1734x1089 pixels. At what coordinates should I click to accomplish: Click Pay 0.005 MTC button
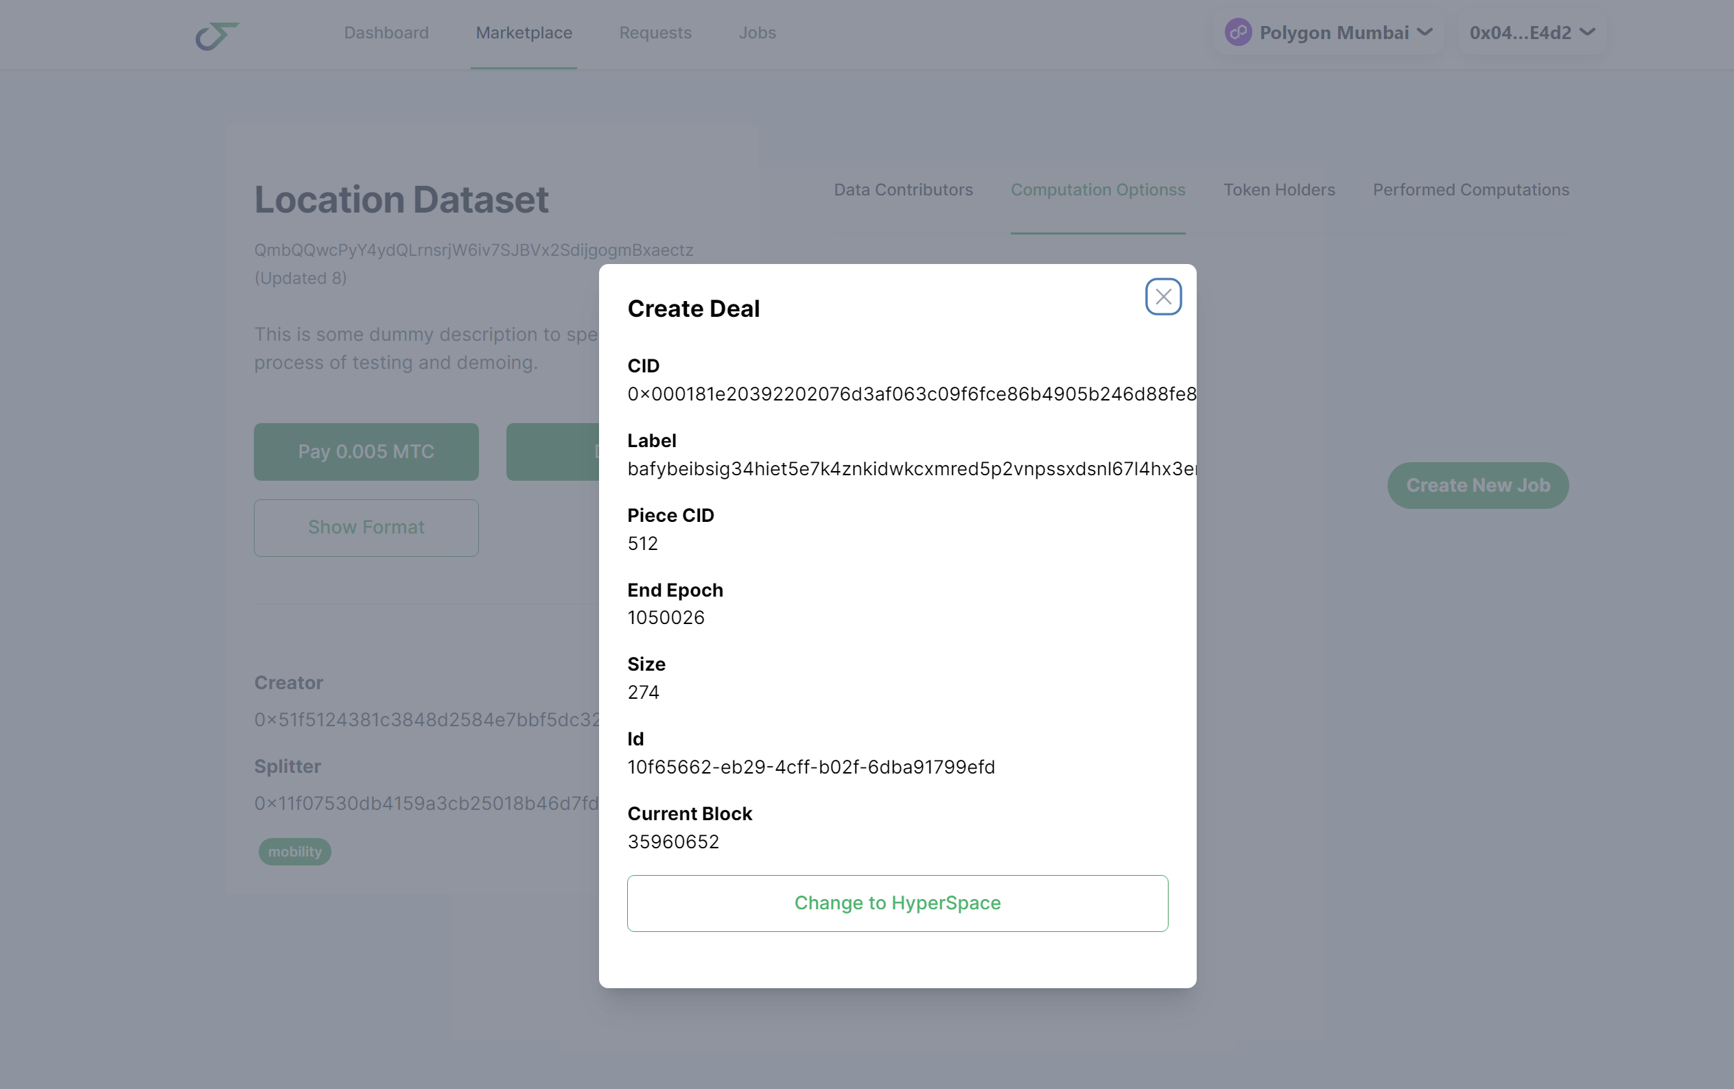point(366,452)
